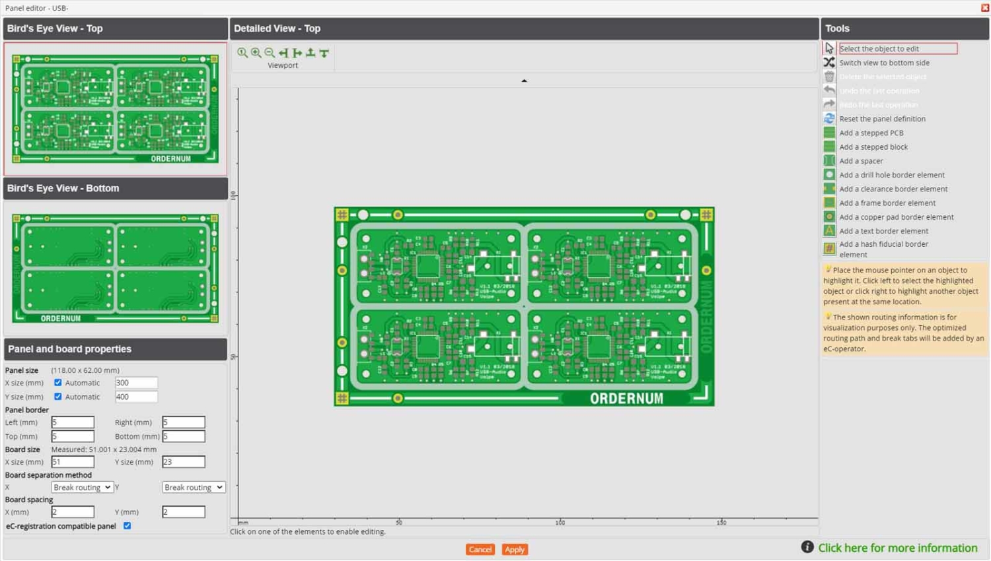Collapse the viewport toolbar with the arrow
Image resolution: width=991 pixels, height=561 pixels.
click(x=524, y=81)
